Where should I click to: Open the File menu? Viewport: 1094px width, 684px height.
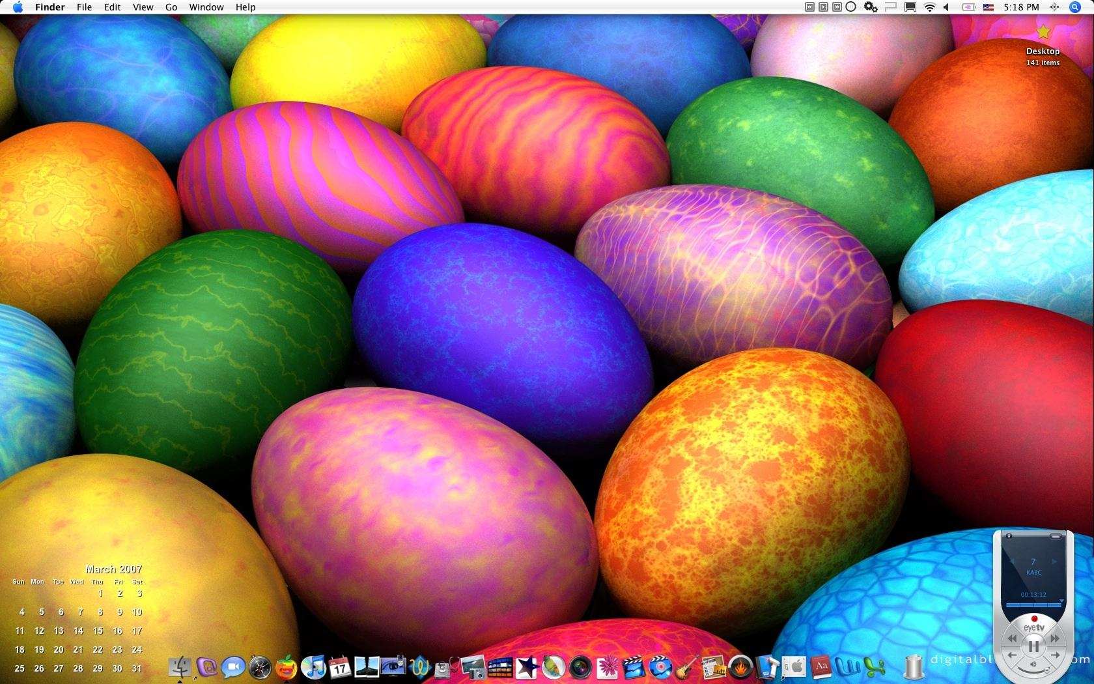coord(84,7)
